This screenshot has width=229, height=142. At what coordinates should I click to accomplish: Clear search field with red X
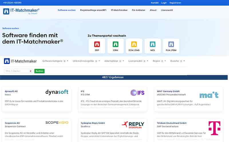31,71
